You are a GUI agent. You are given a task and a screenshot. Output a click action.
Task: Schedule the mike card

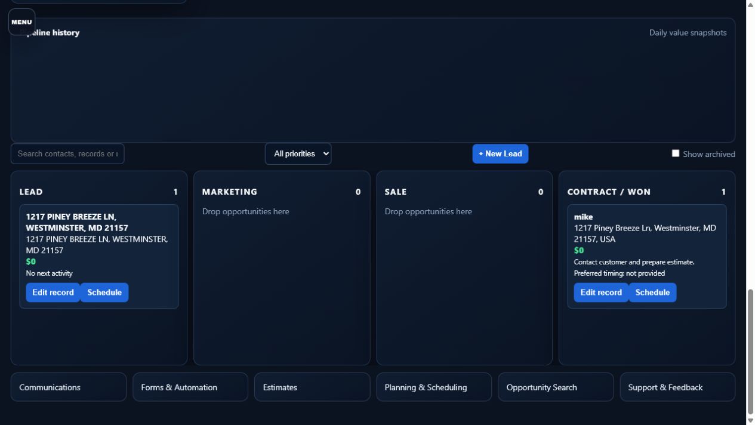[653, 292]
